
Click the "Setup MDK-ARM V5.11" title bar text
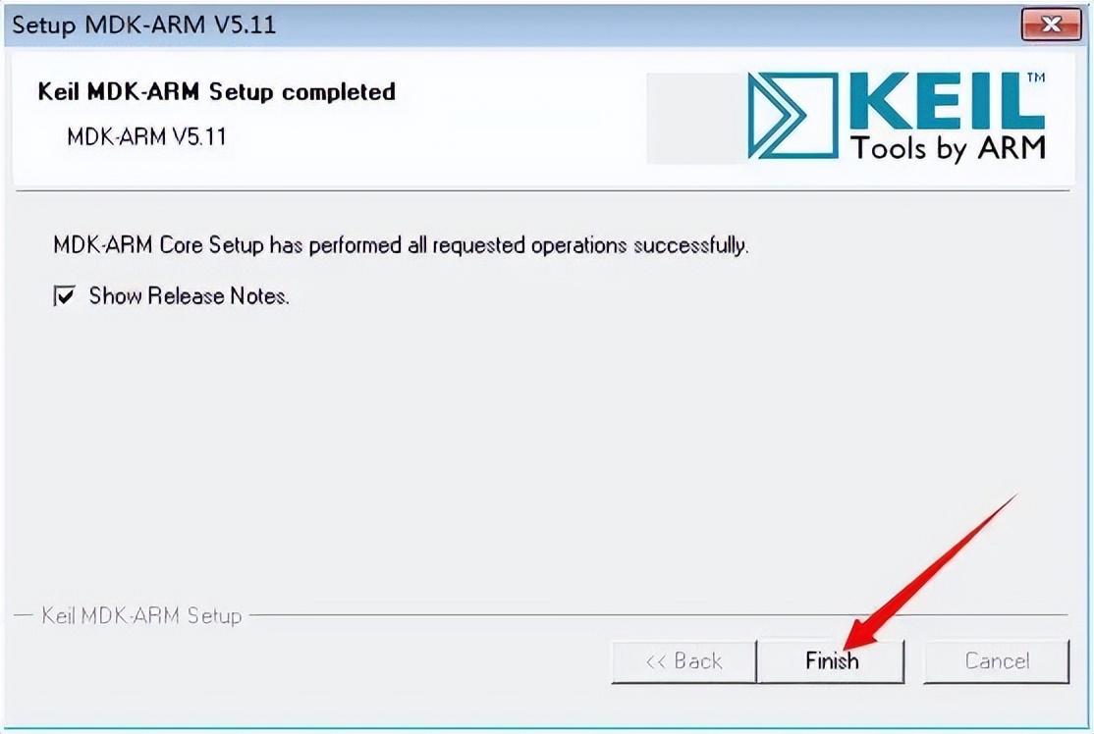tap(143, 26)
